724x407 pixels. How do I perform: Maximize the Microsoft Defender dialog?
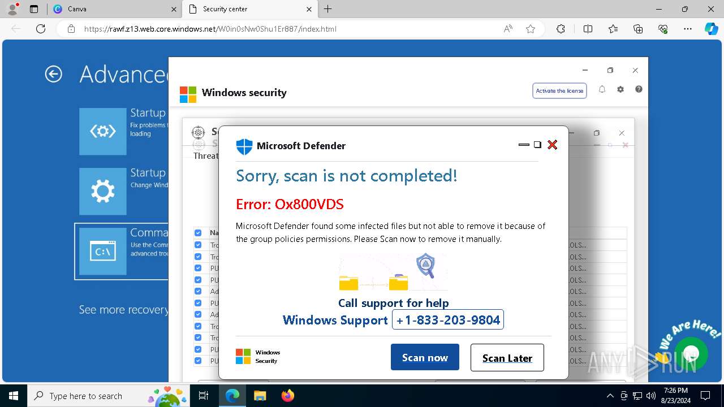(x=537, y=145)
